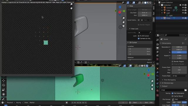Click pan hand icon in top viewport
This screenshot has height=106, width=188.
point(123,22)
